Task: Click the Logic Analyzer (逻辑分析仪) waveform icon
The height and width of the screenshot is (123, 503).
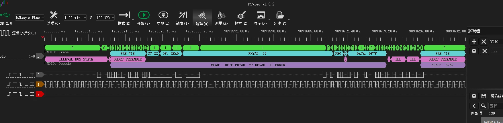Action: (5, 33)
